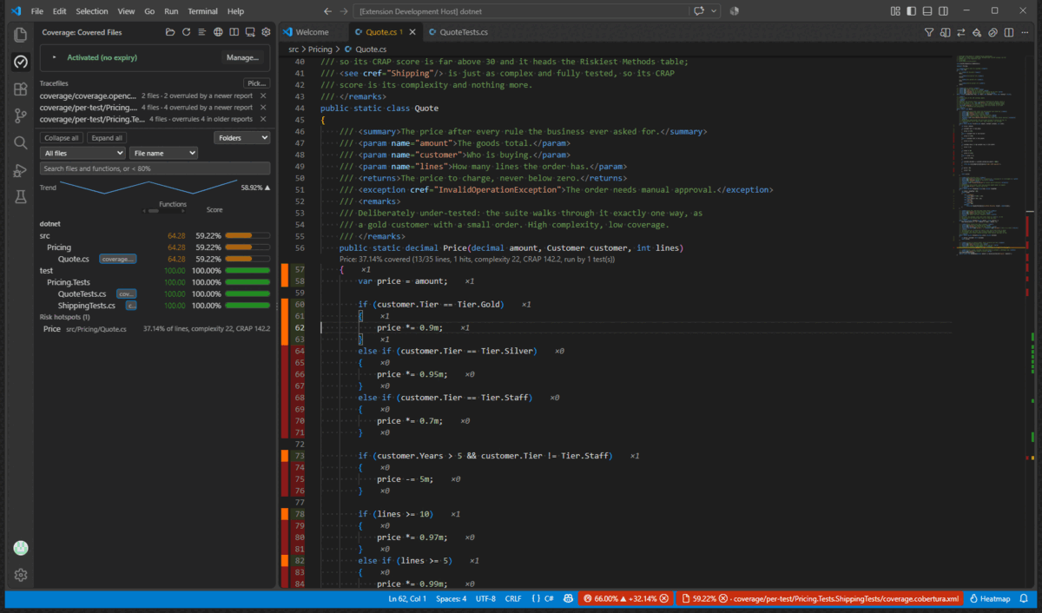Screen dimensions: 1042x613
Task: Open Coverage panel settings gear
Action: [x=267, y=32]
